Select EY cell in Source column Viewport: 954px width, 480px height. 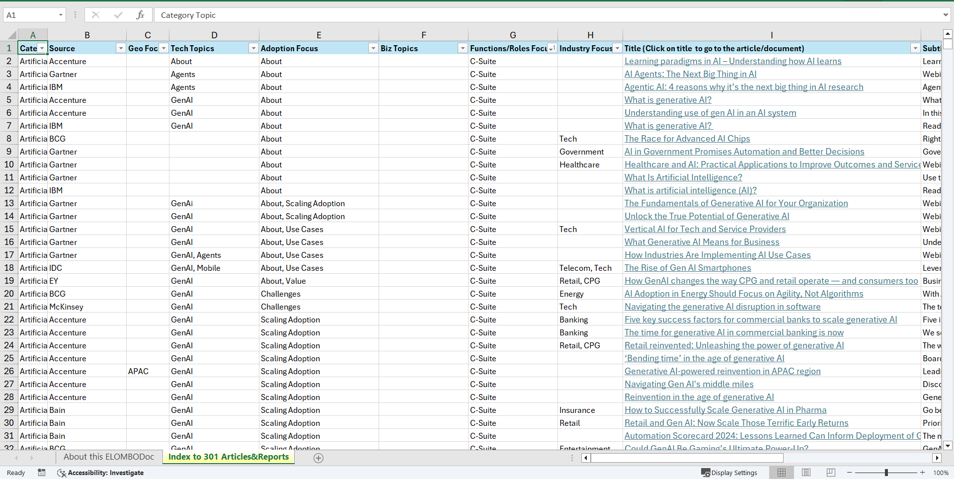(x=87, y=281)
